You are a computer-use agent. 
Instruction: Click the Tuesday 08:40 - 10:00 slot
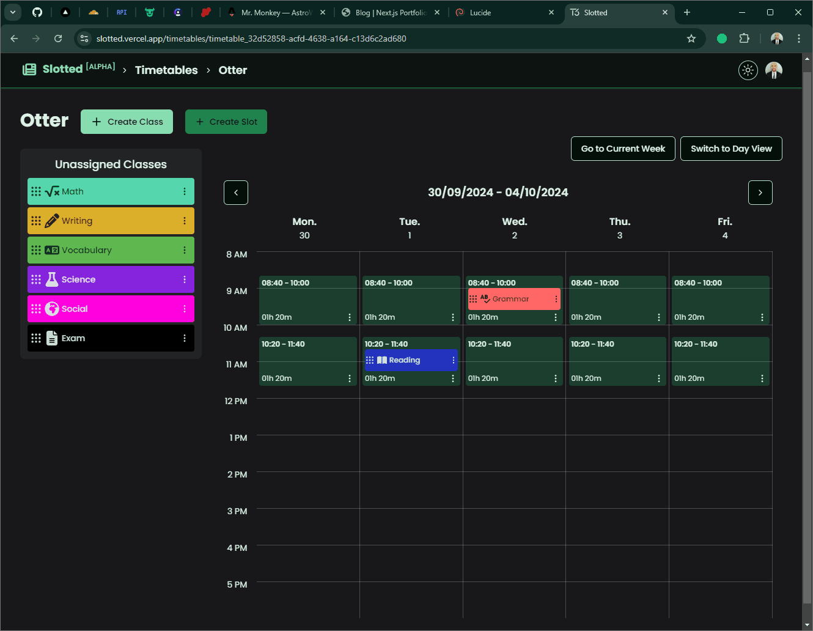pyautogui.click(x=411, y=300)
